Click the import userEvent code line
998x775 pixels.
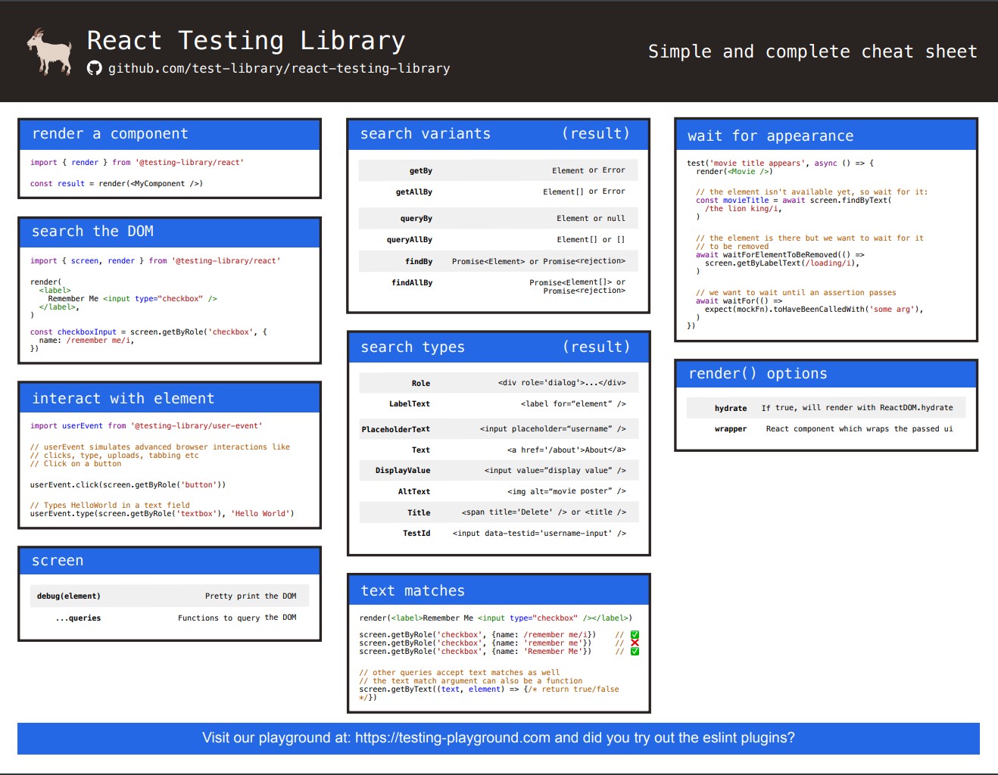146,426
